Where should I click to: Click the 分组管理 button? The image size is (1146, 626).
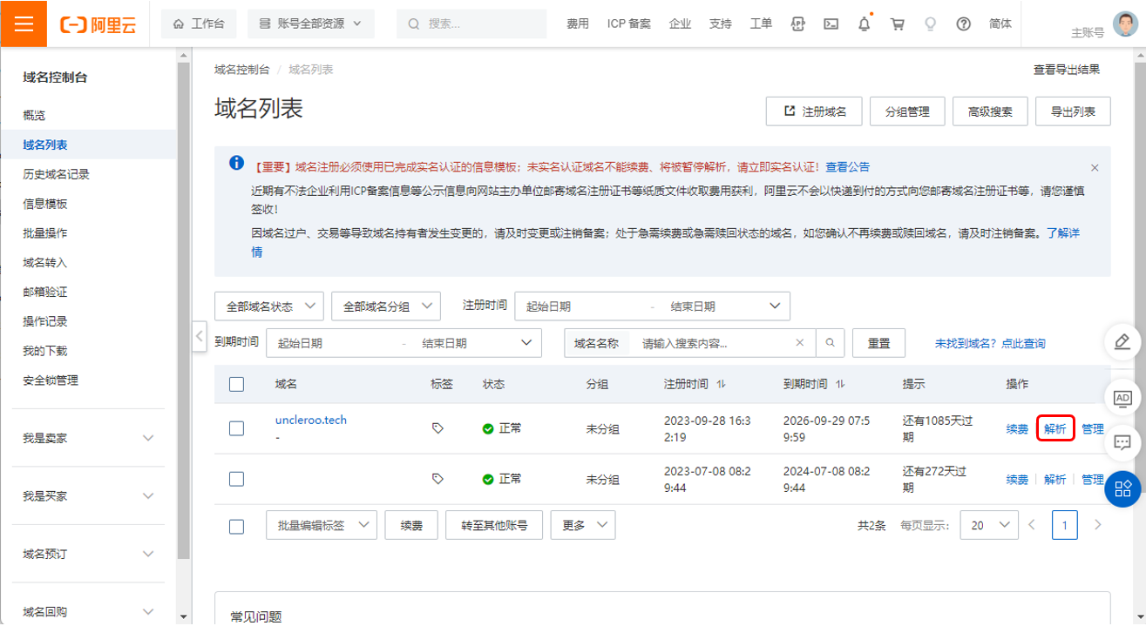point(907,111)
